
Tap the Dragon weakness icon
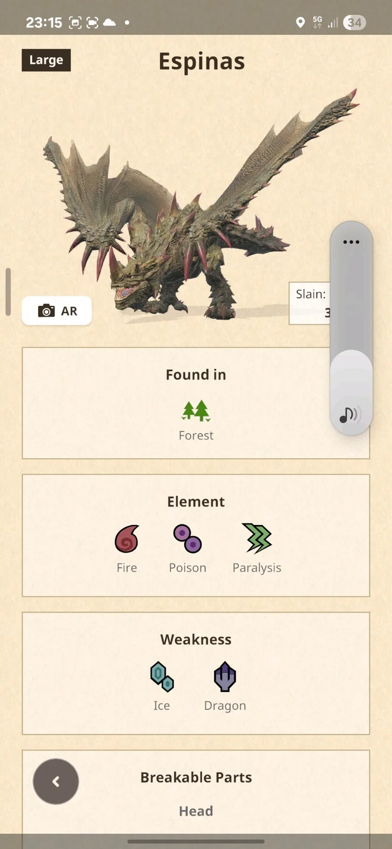click(x=225, y=676)
